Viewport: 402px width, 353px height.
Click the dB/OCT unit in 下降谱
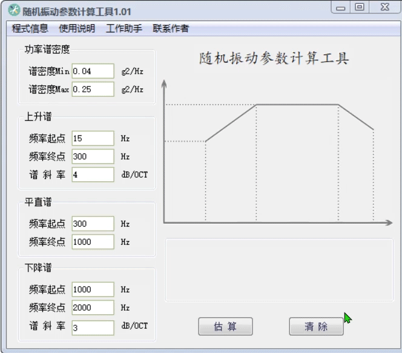click(x=134, y=326)
